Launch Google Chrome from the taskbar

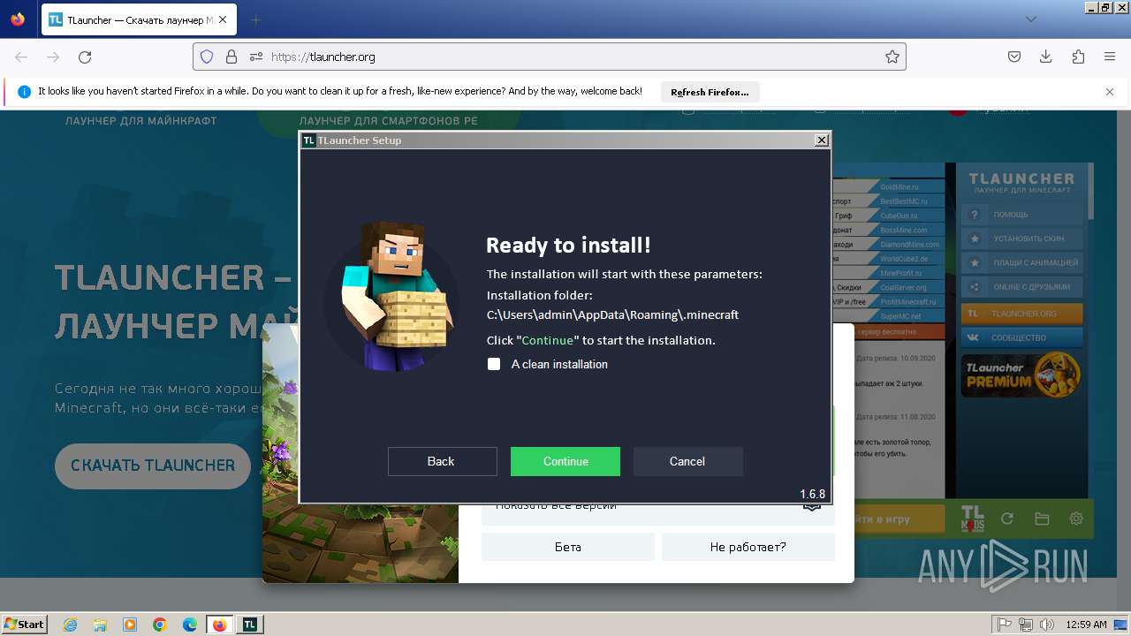pos(160,625)
